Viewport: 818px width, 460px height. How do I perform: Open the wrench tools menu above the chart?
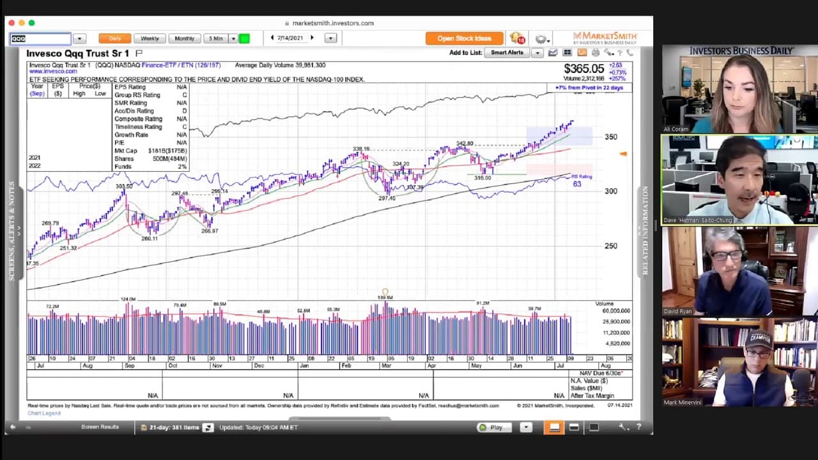pos(608,52)
